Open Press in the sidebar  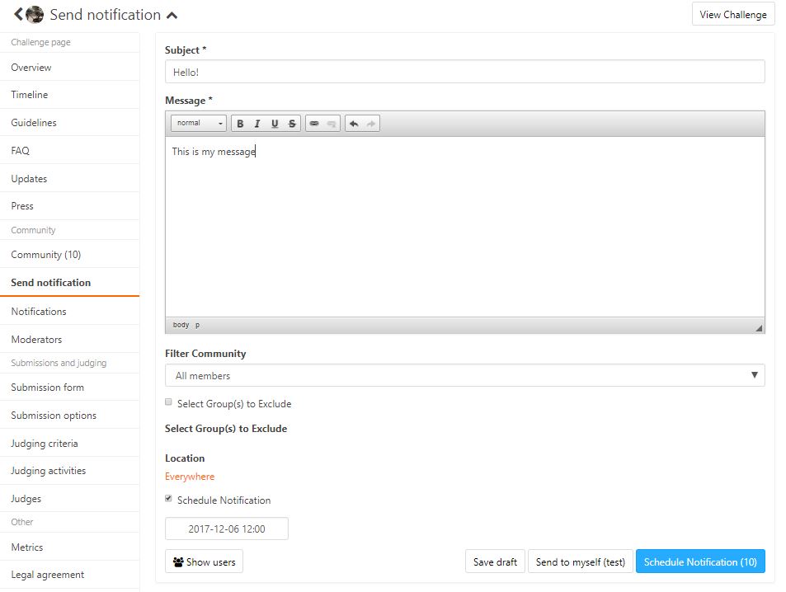coord(69,206)
